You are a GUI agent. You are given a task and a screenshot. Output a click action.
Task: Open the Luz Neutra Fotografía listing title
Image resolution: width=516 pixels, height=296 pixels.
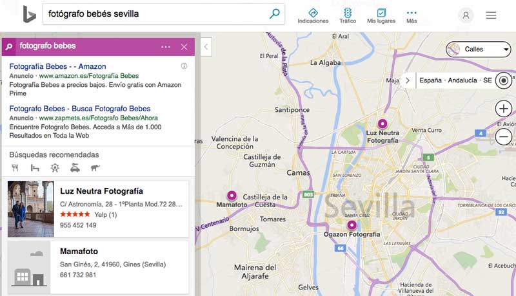pos(101,191)
